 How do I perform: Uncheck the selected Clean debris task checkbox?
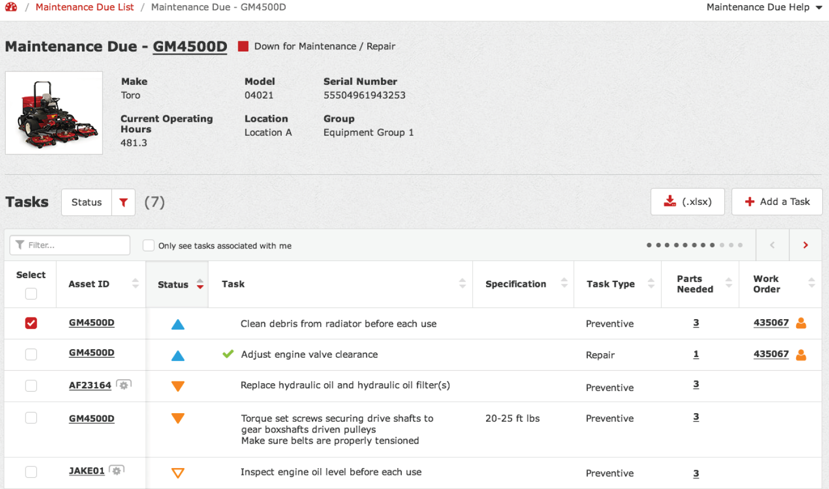coord(31,323)
